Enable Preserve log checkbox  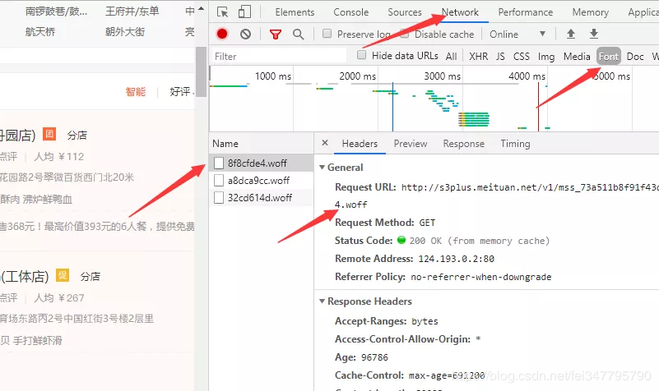click(x=327, y=34)
